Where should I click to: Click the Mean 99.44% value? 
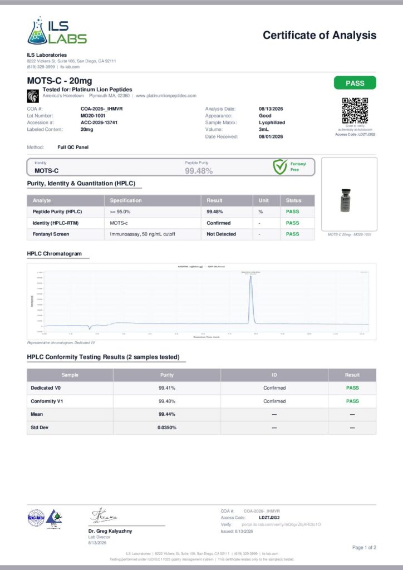tap(167, 414)
